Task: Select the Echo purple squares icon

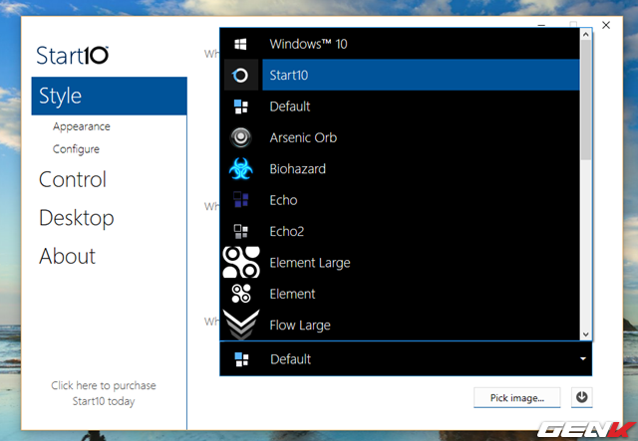Action: (x=241, y=200)
